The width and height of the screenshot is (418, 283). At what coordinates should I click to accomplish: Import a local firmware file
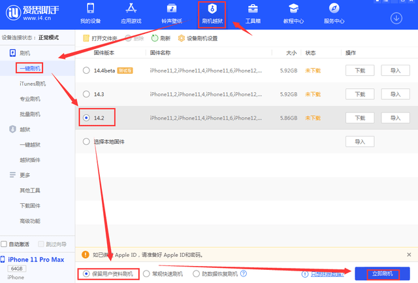pyautogui.click(x=360, y=141)
